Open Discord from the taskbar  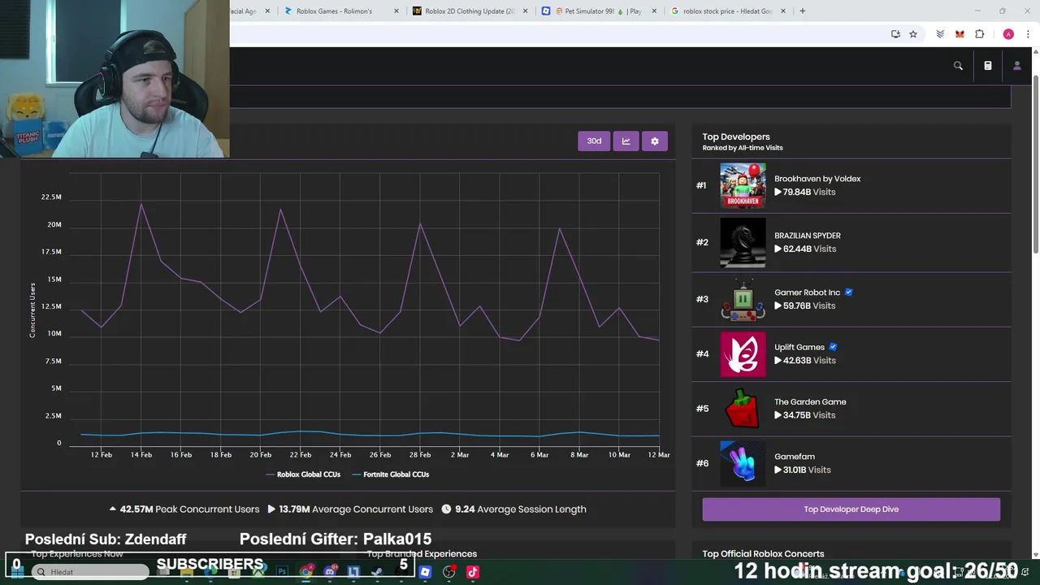(x=330, y=572)
